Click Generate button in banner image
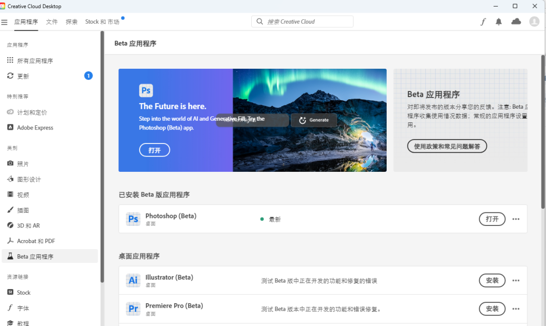Screen dimensions: 546x326 pyautogui.click(x=314, y=120)
